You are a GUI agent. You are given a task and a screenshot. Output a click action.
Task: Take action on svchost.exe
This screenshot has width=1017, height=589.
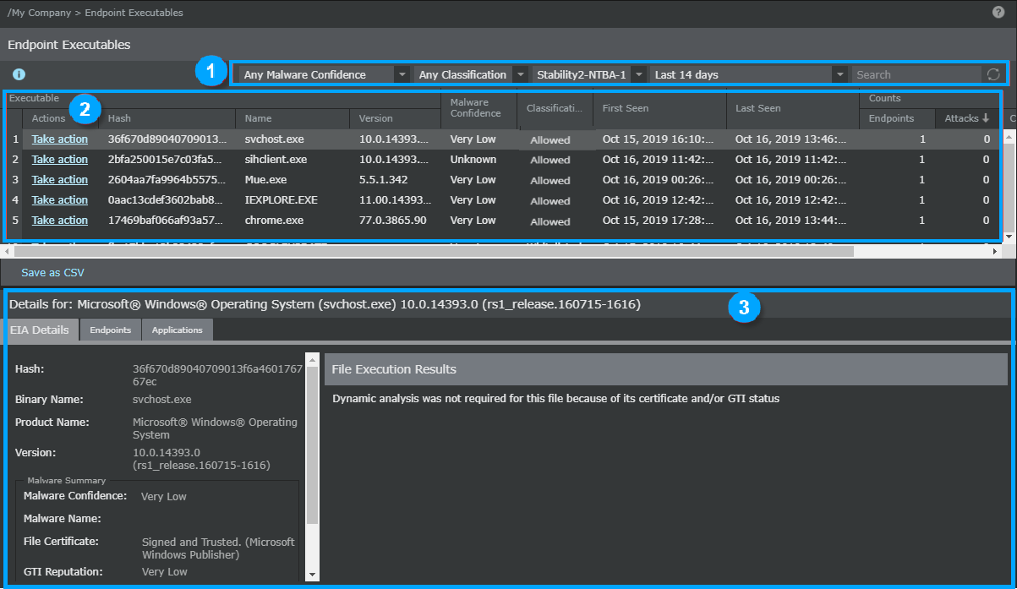pyautogui.click(x=60, y=139)
